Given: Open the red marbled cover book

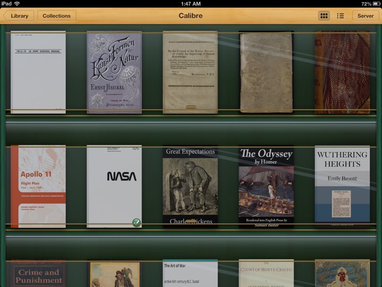Looking at the screenshot, I should [x=342, y=72].
